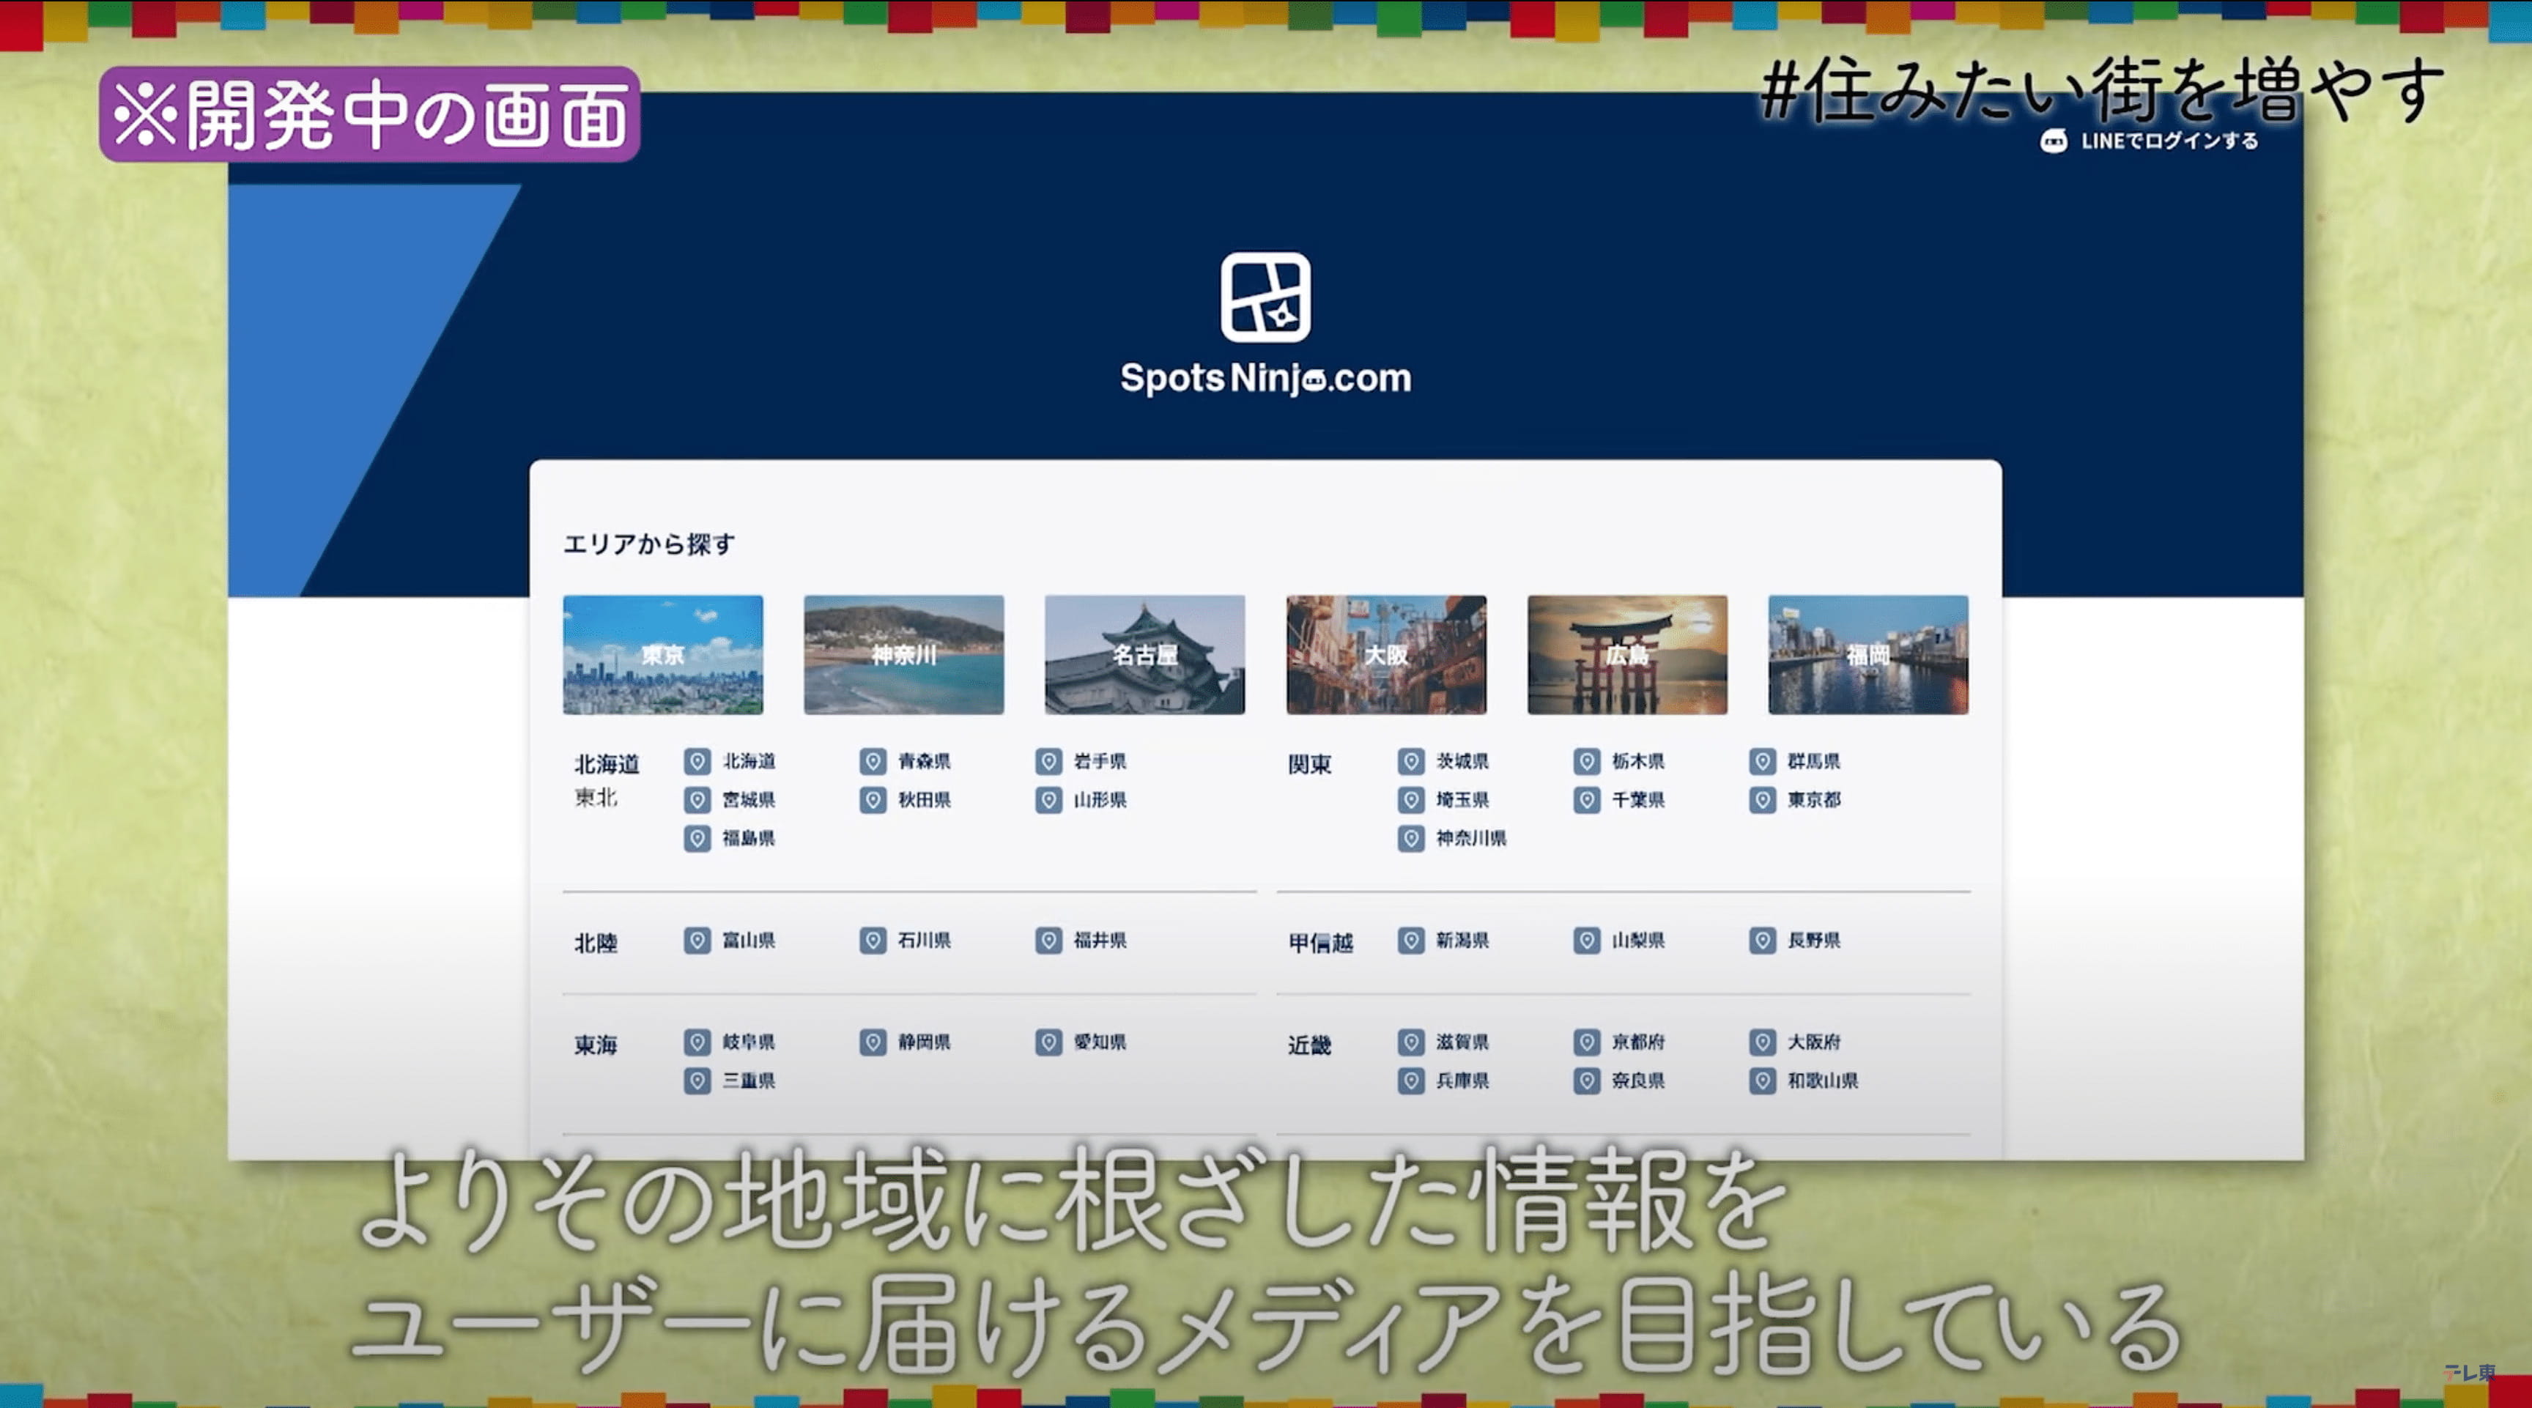The height and width of the screenshot is (1408, 2532).
Task: Open the 東京 area photo card
Action: (662, 654)
